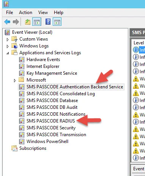Open the Help question mark toolbar icon

tap(48, 22)
